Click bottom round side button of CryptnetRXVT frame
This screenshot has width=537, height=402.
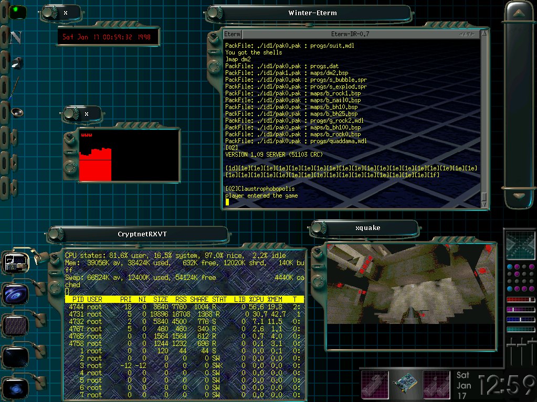pyautogui.click(x=55, y=287)
